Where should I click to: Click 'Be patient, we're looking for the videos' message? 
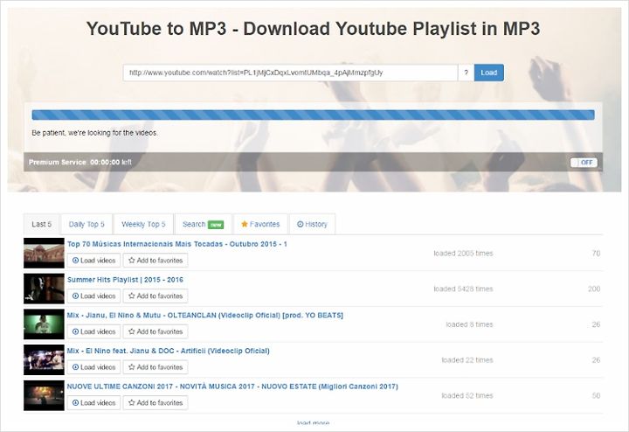coord(94,133)
